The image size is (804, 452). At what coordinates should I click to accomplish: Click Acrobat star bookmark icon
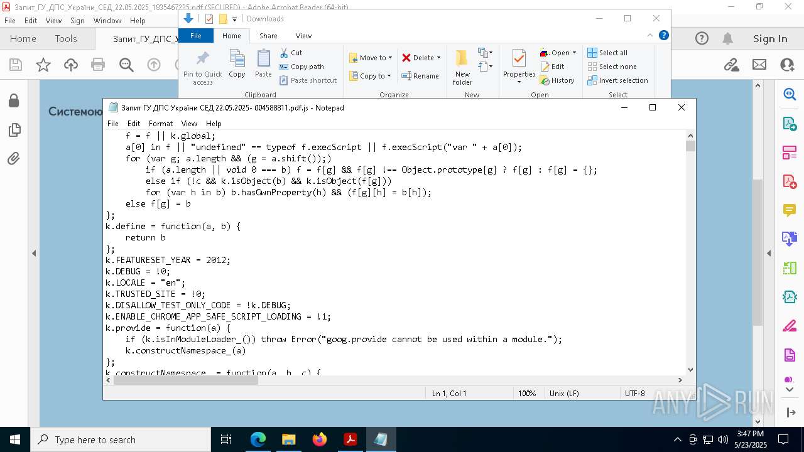coord(43,65)
